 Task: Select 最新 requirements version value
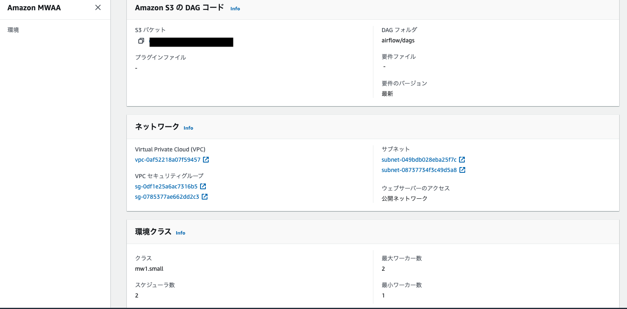coord(387,93)
